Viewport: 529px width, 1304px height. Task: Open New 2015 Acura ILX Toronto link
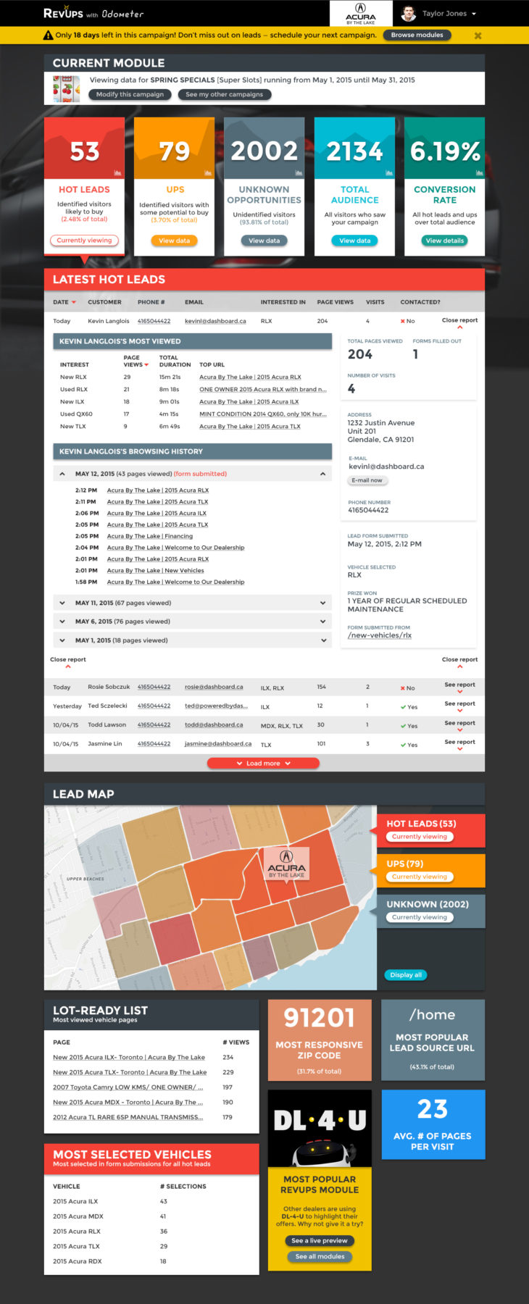point(129,1057)
